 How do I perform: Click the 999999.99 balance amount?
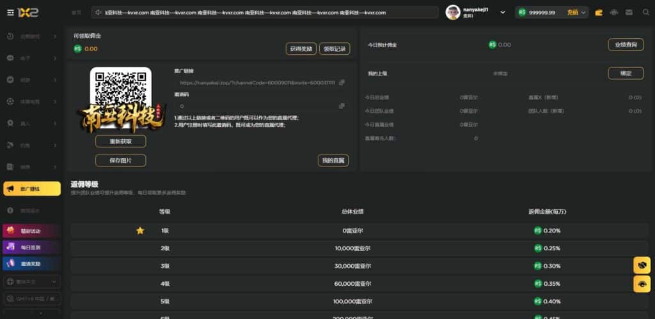(x=542, y=13)
